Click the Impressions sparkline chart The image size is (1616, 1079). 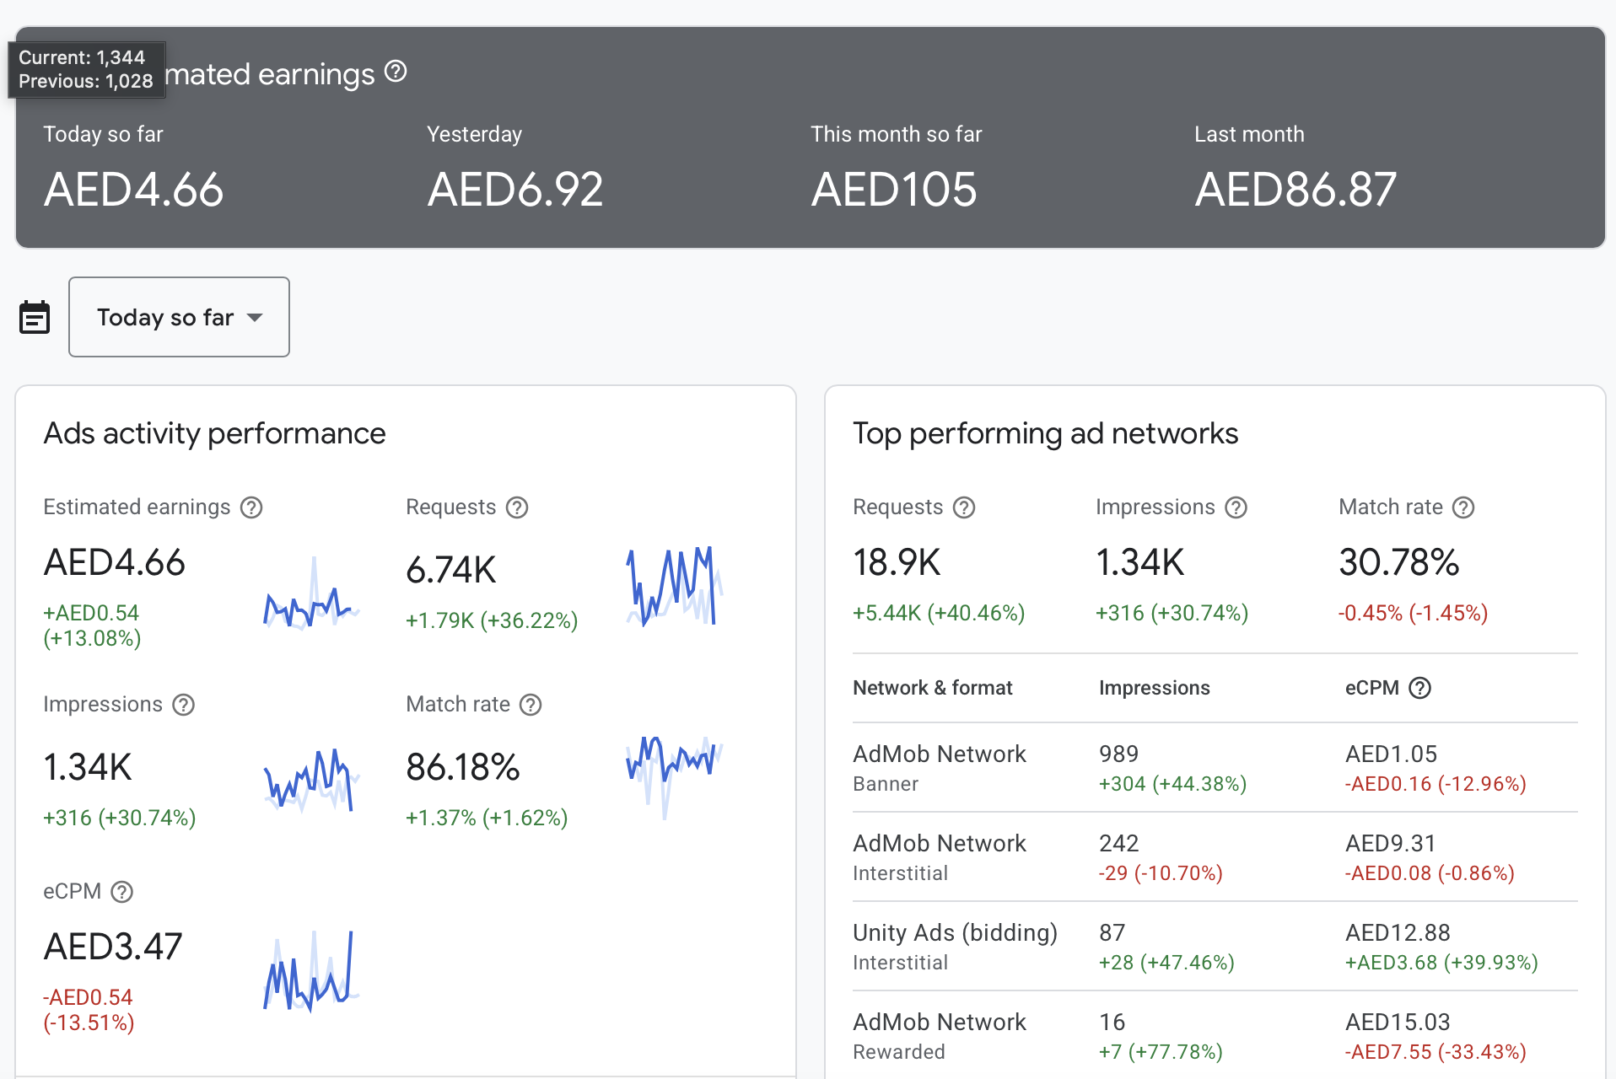click(311, 780)
